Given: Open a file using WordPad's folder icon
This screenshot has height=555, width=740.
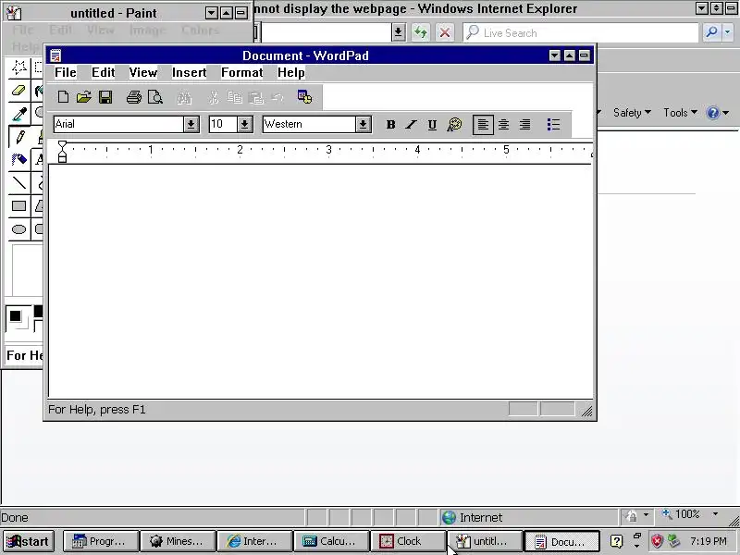Looking at the screenshot, I should coord(83,97).
